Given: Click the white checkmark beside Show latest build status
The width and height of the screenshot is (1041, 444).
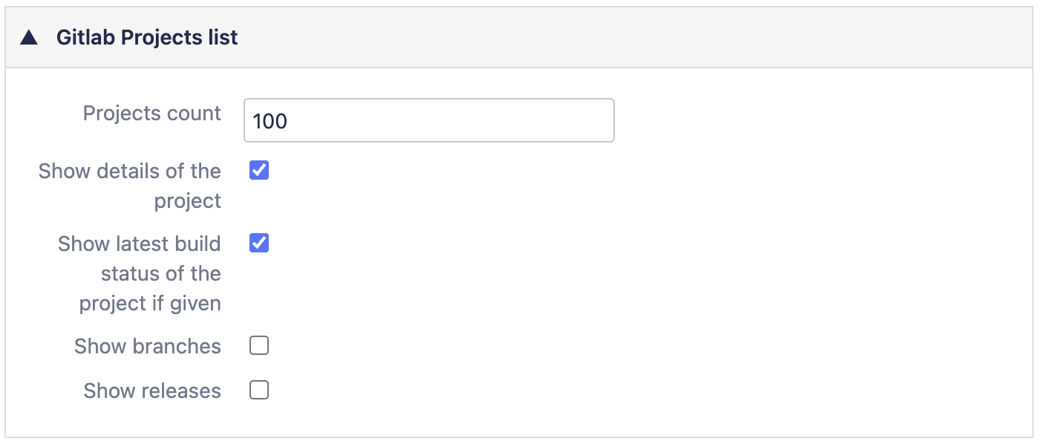Looking at the screenshot, I should (259, 243).
